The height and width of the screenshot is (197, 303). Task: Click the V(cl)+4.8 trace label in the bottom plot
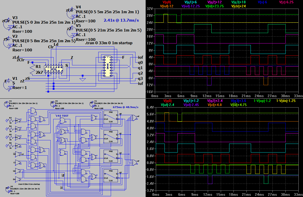(x=215, y=104)
